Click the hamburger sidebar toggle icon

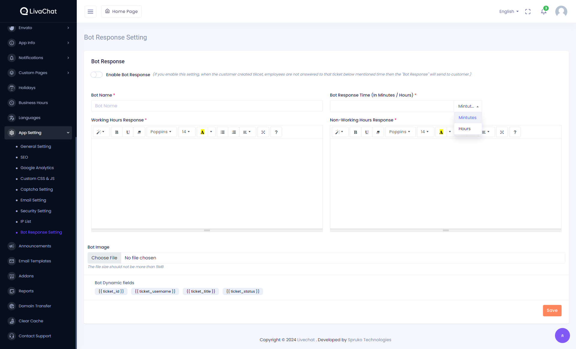[90, 11]
